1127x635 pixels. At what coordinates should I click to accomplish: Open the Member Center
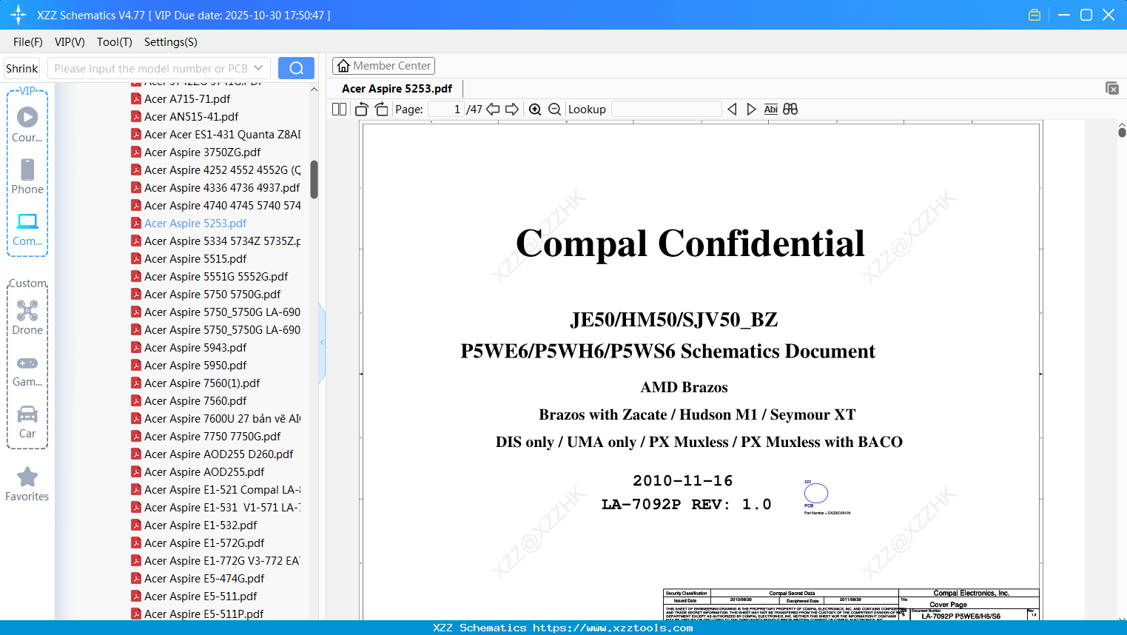383,66
